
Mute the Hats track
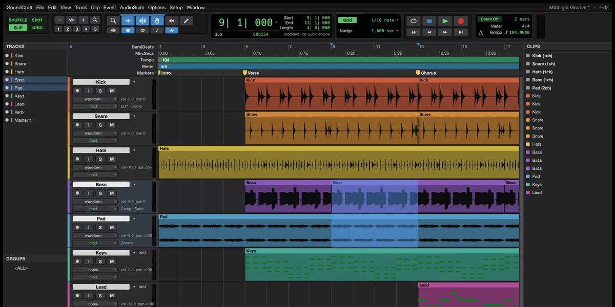point(112,159)
